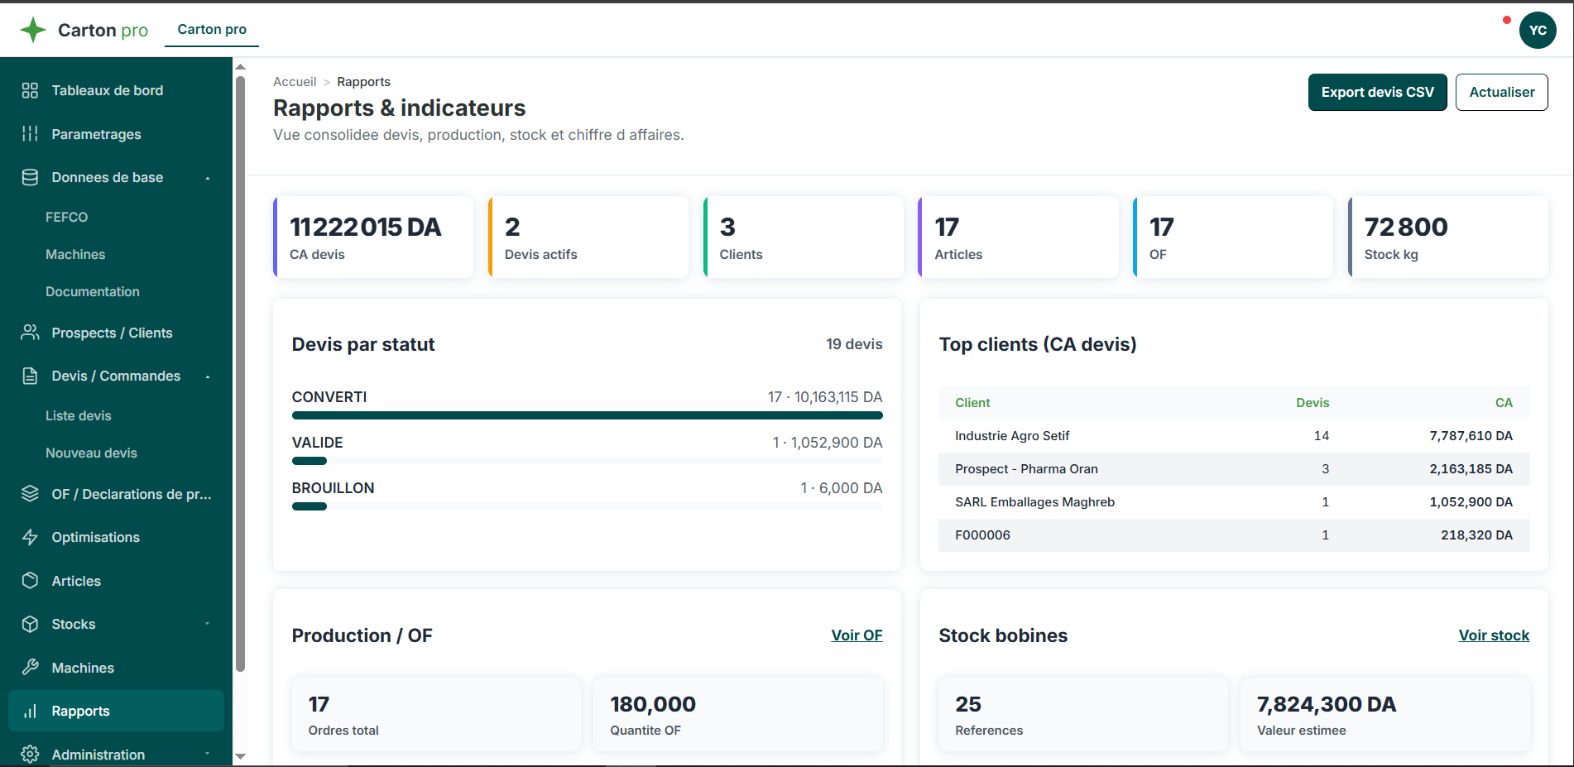Collapse the Devis / Commandes submenu arrow
This screenshot has width=1574, height=767.
(208, 376)
